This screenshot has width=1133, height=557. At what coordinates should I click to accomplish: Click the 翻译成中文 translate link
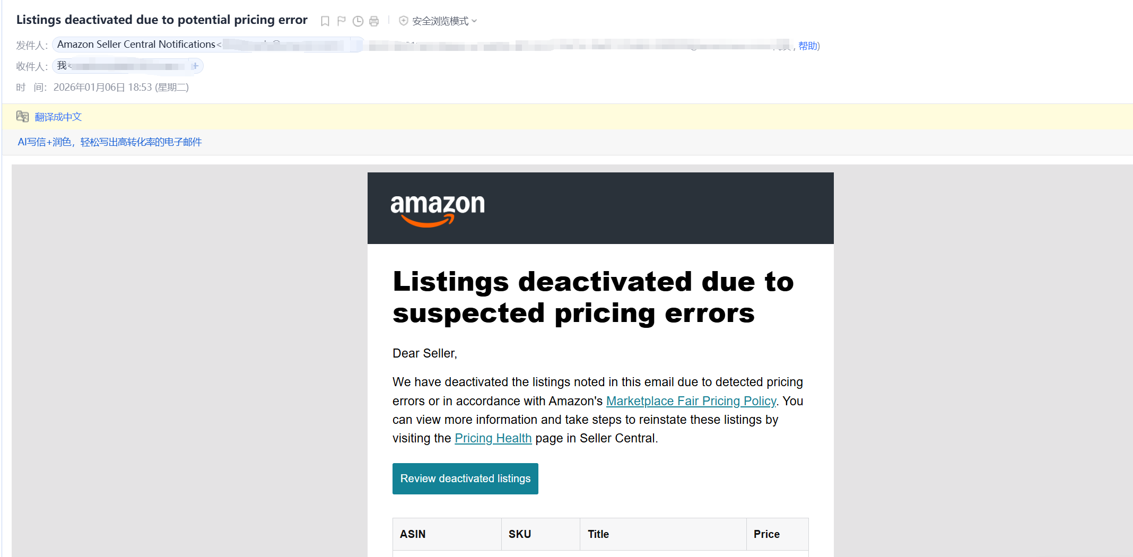pyautogui.click(x=58, y=117)
